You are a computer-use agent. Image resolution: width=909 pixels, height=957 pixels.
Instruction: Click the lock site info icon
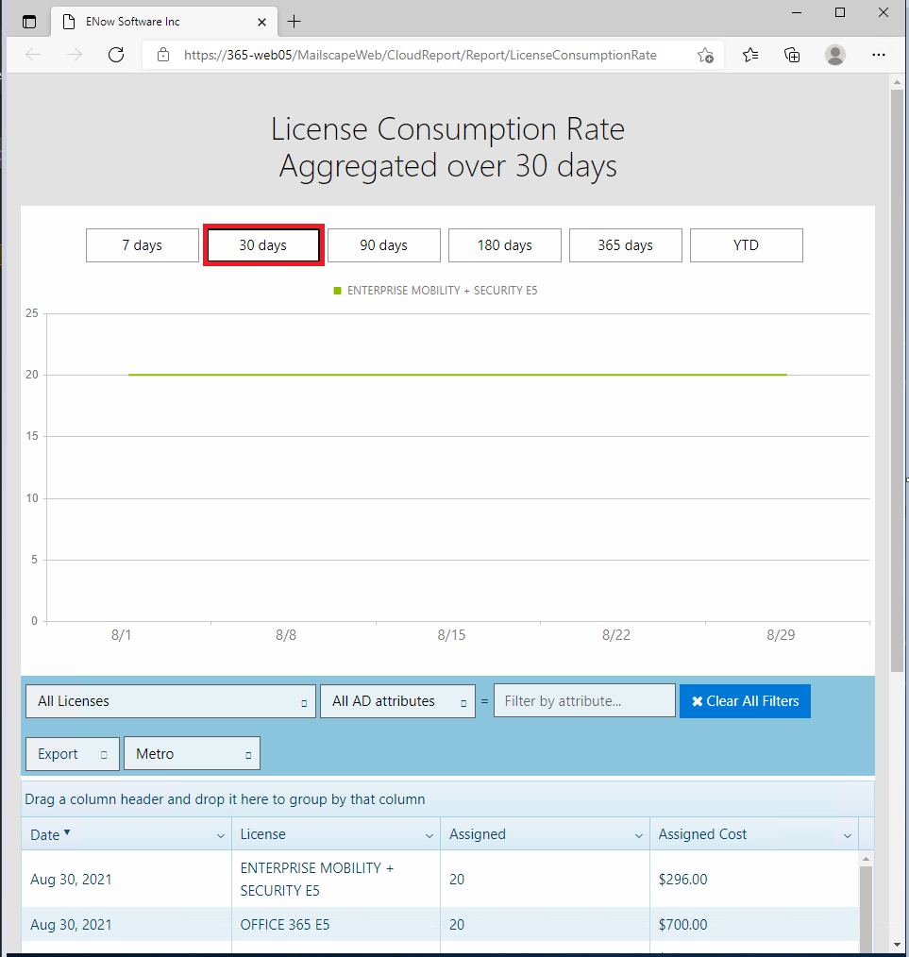pos(163,55)
